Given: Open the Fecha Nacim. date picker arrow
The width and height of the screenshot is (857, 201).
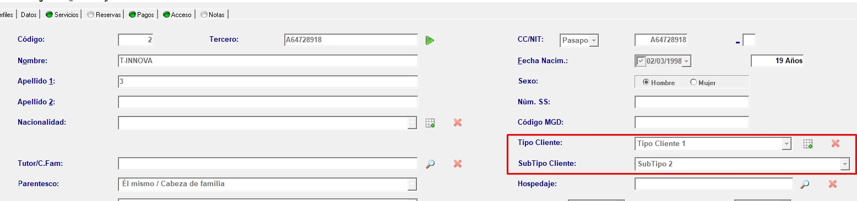Looking at the screenshot, I should [686, 62].
